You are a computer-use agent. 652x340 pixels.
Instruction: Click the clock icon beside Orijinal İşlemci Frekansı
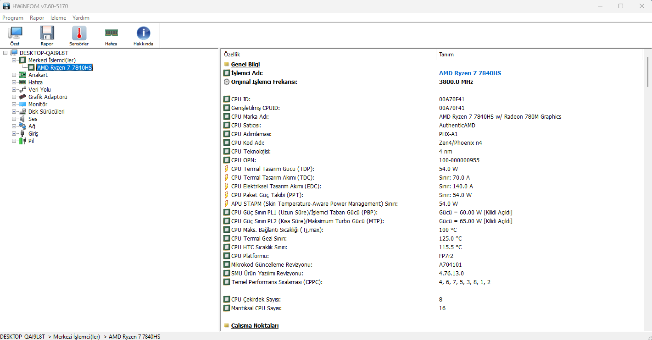pyautogui.click(x=227, y=82)
